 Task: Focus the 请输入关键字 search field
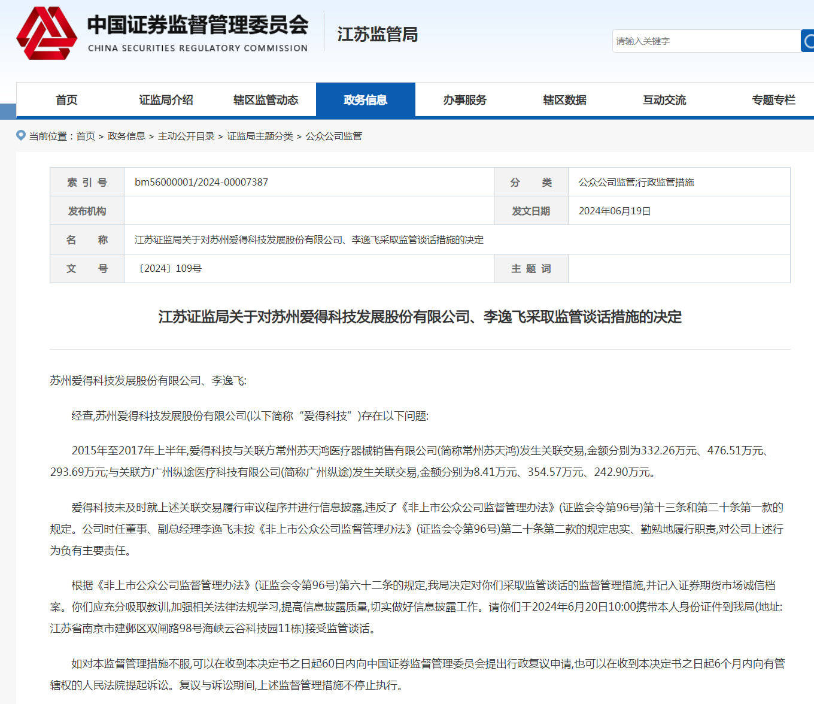(706, 41)
